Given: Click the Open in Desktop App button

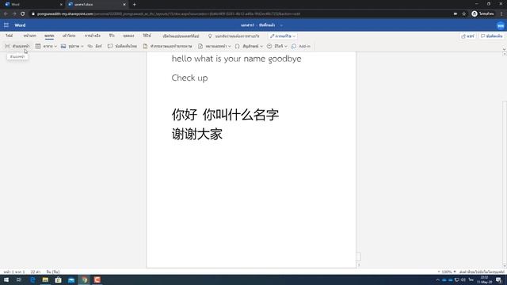Looking at the screenshot, I should tap(181, 36).
